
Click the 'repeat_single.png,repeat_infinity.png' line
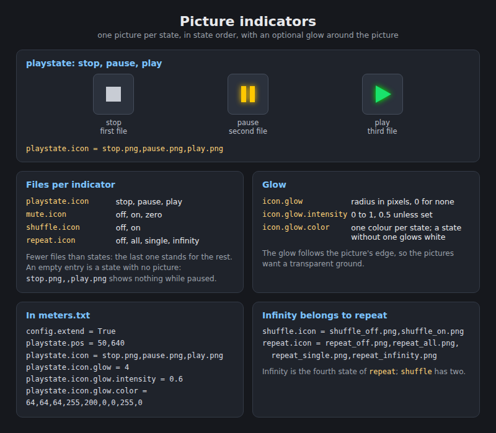coord(354,356)
